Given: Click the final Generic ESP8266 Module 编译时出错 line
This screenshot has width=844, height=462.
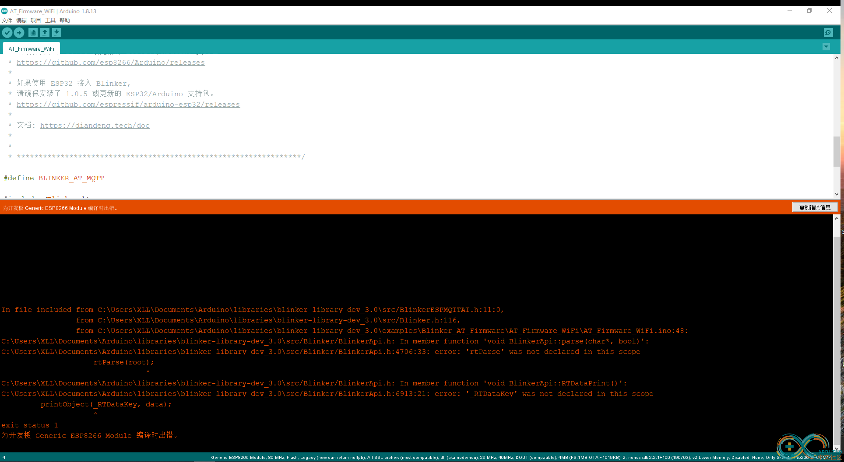Looking at the screenshot, I should [x=90, y=435].
